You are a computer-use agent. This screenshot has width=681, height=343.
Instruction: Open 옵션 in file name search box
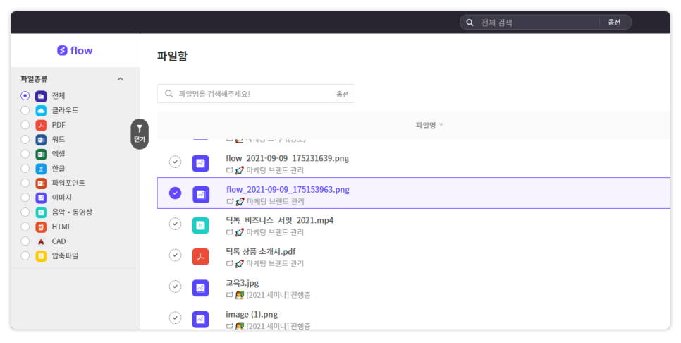pyautogui.click(x=342, y=94)
